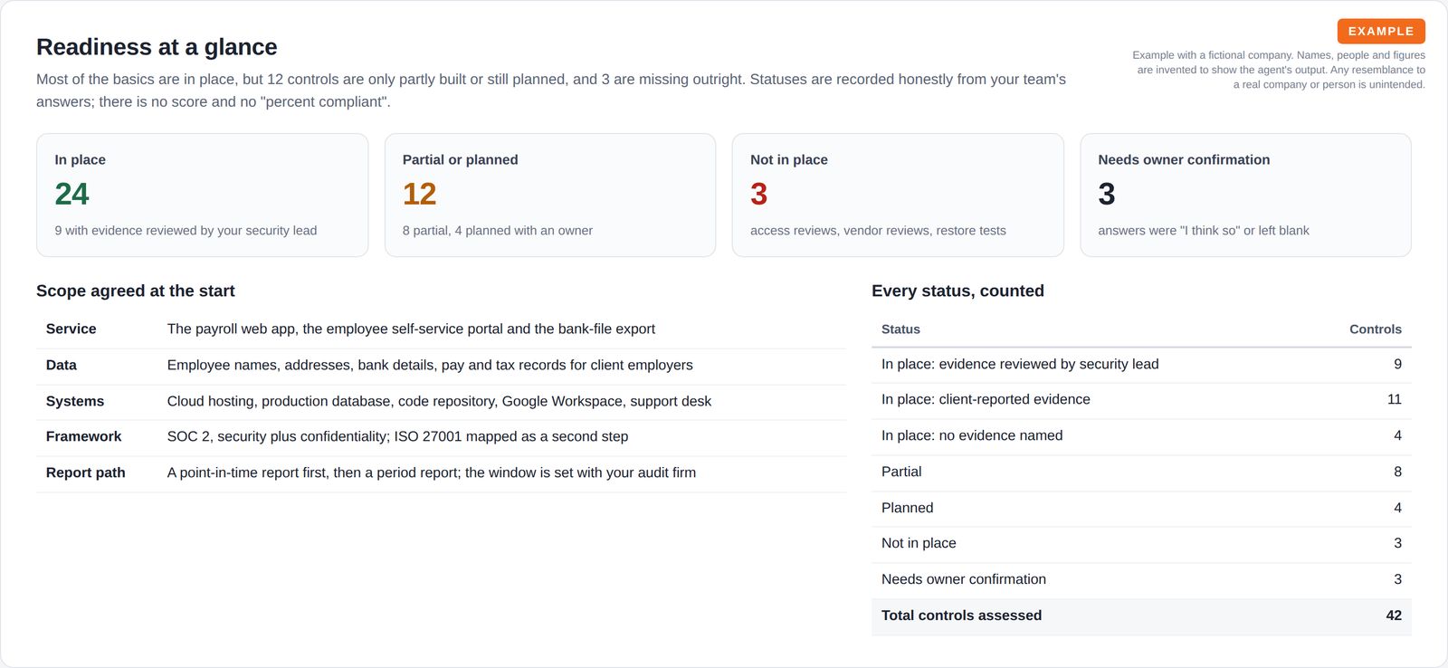This screenshot has height=668, width=1448.
Task: Click the 'Readiness at a glance' heading
Action: coord(157,47)
